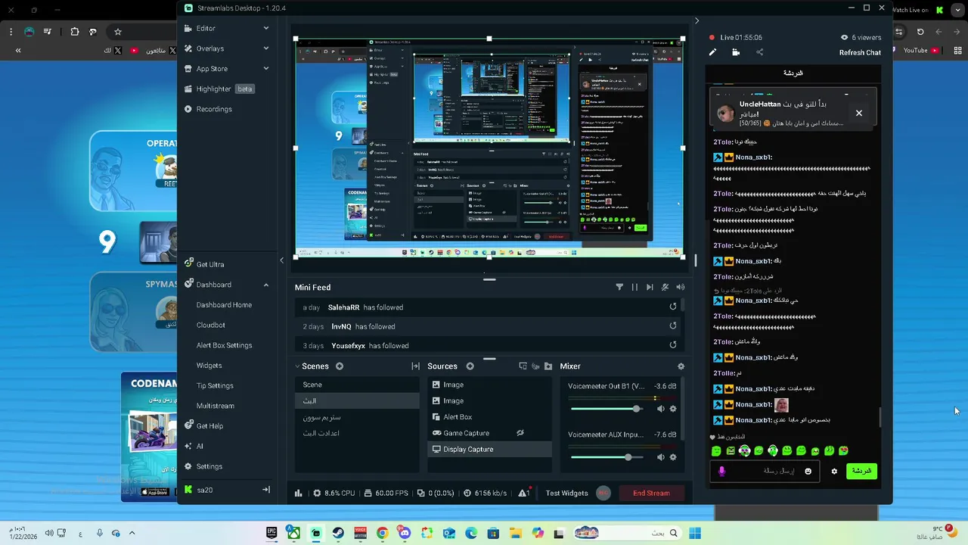Add a source folder
This screenshot has width=968, height=545.
tap(548, 366)
